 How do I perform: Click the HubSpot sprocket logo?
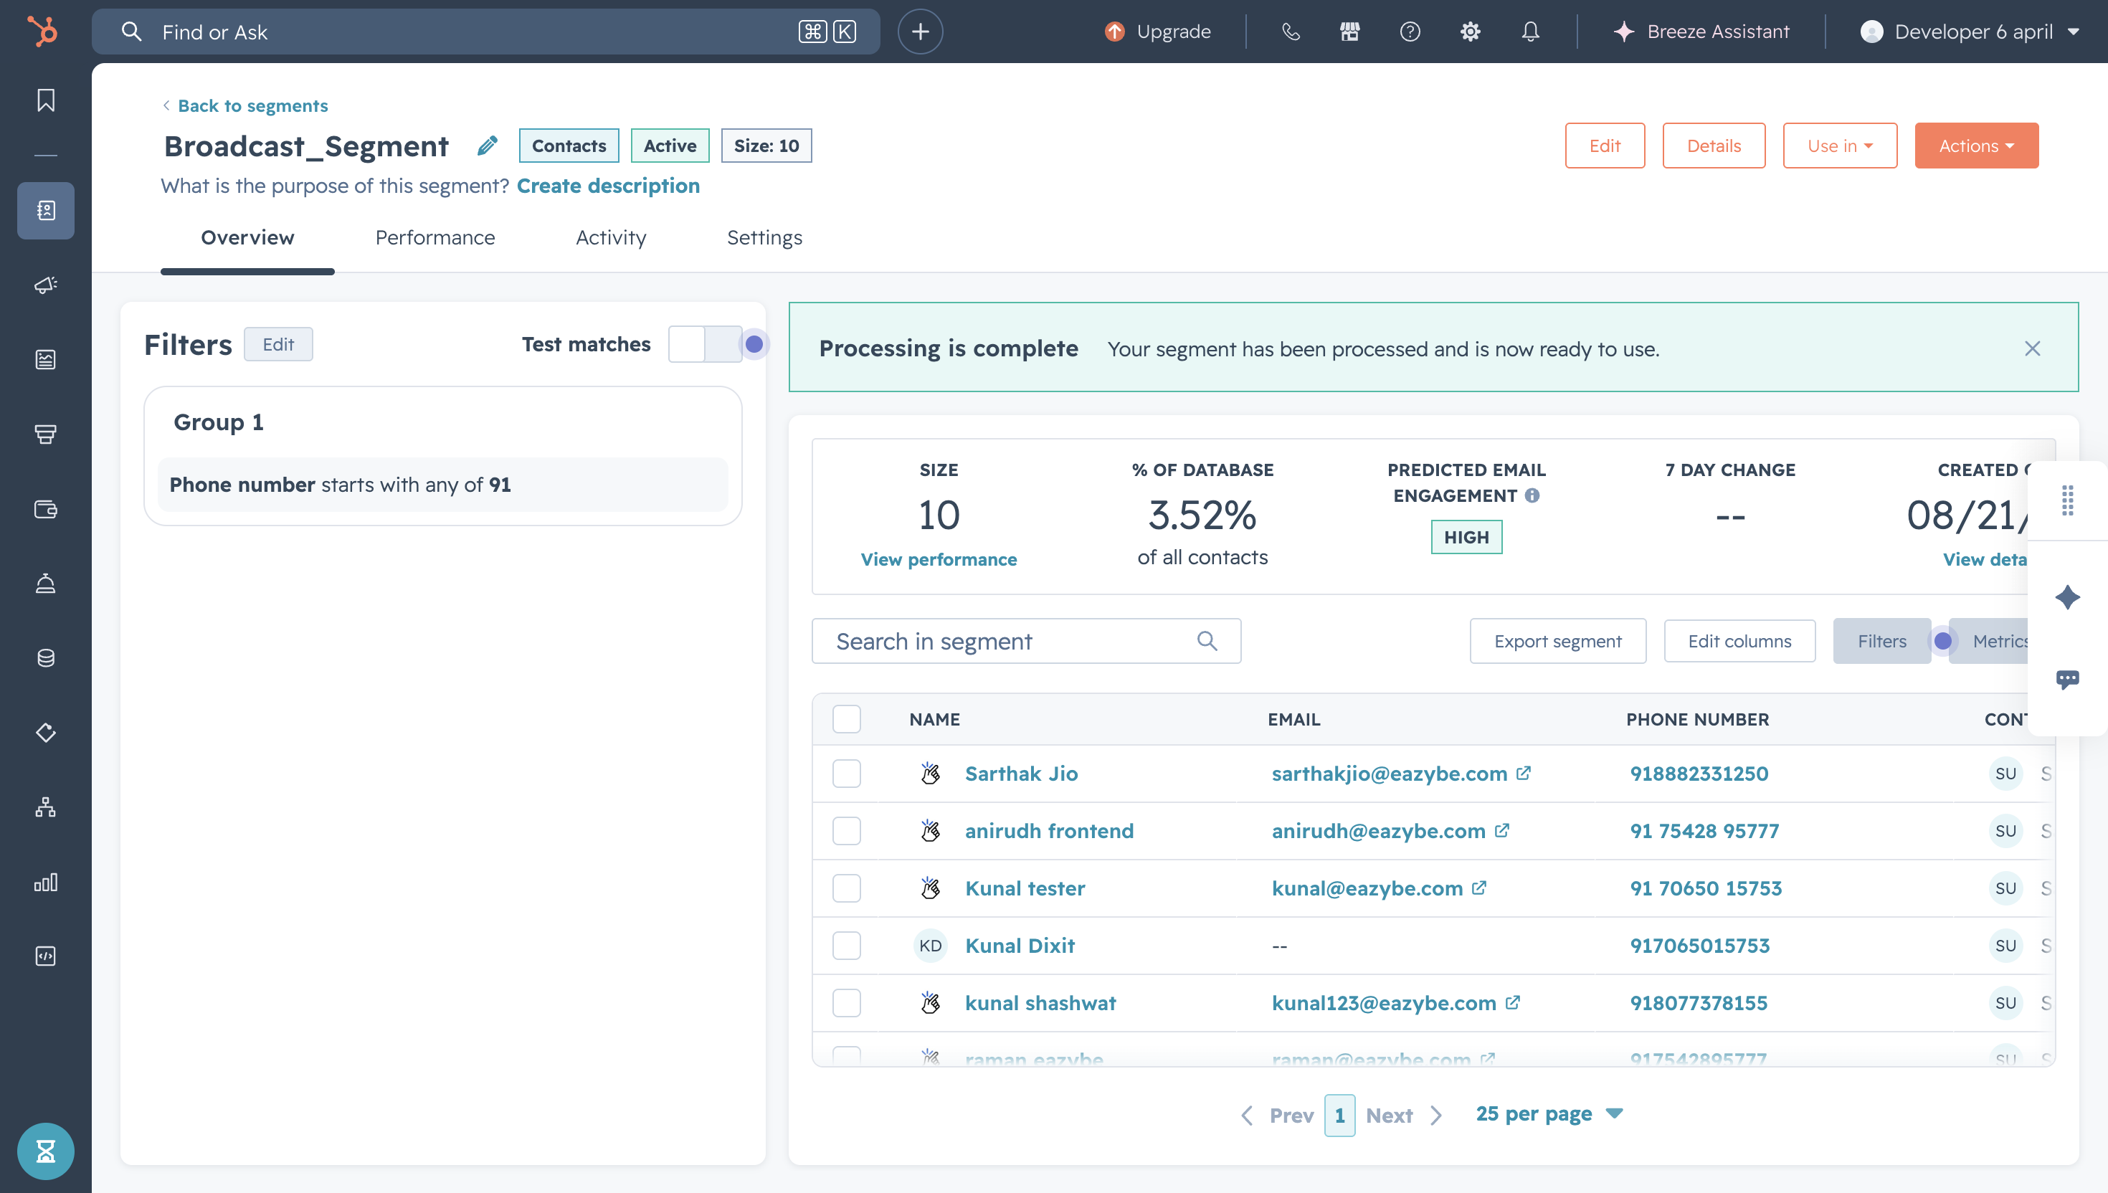(x=42, y=31)
